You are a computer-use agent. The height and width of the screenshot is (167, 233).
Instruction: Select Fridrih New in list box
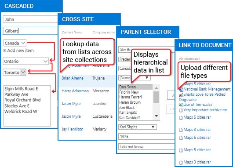tap(129, 92)
